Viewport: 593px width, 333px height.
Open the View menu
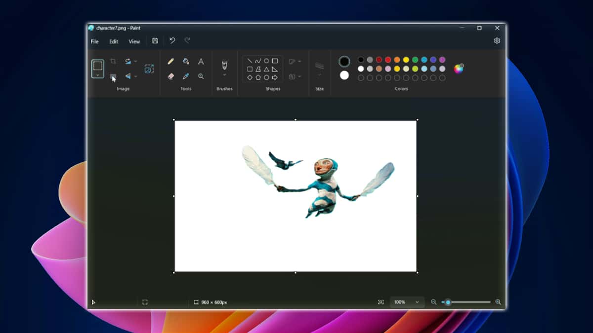tap(134, 41)
